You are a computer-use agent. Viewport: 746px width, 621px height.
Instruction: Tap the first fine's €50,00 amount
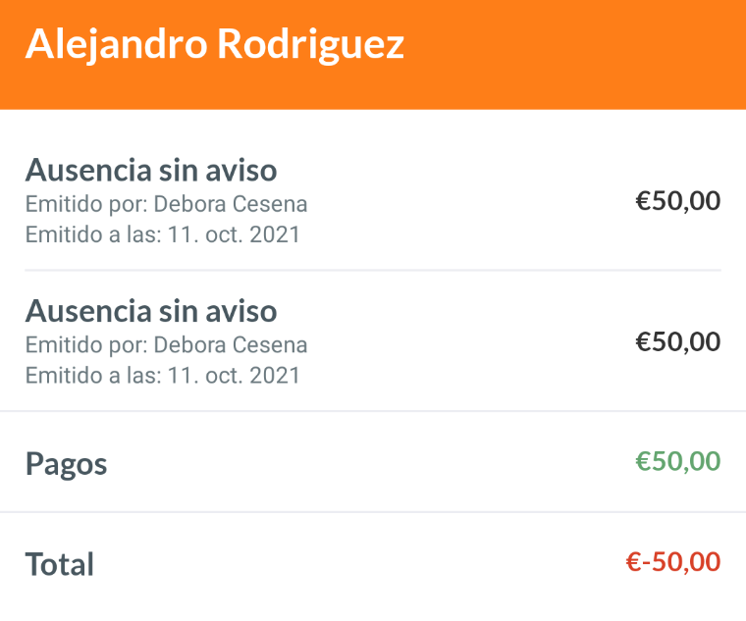tap(677, 202)
